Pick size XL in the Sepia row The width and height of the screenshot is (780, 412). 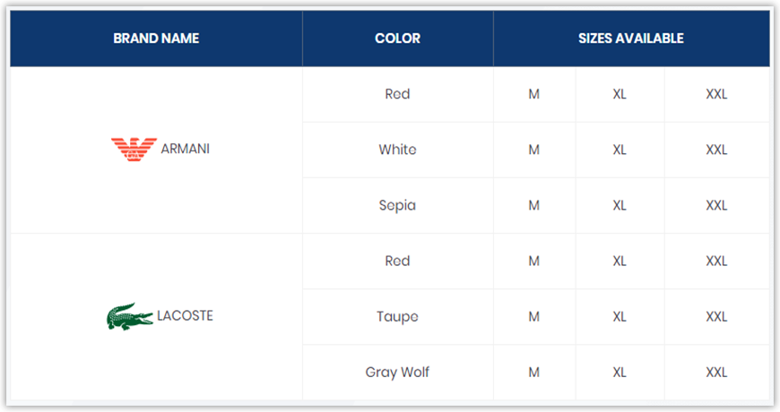(620, 205)
